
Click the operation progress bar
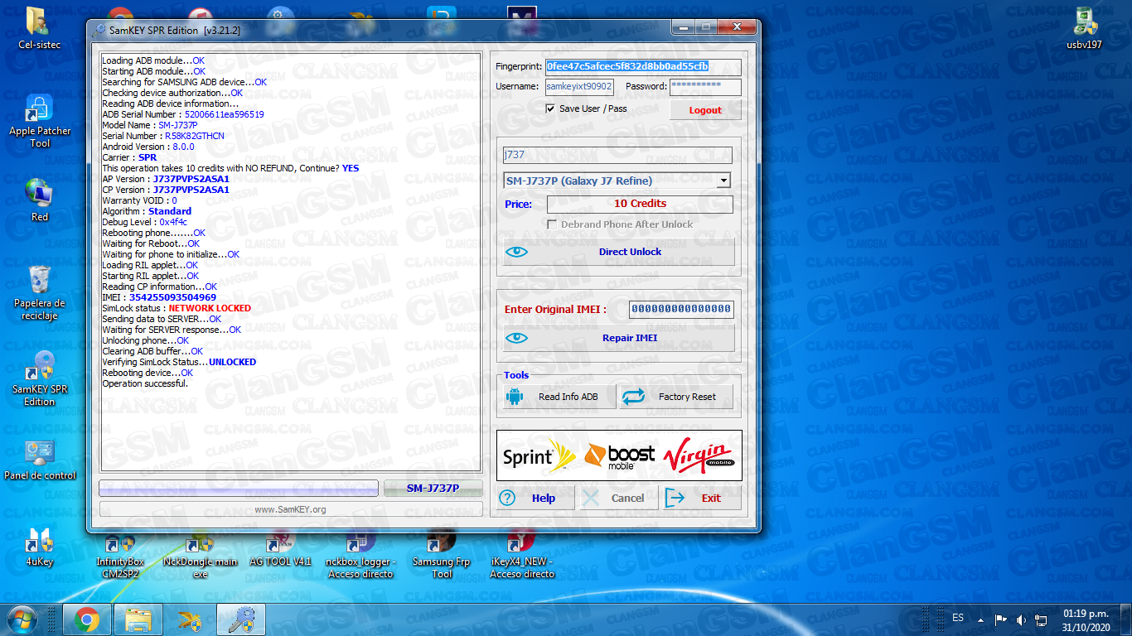tap(239, 489)
